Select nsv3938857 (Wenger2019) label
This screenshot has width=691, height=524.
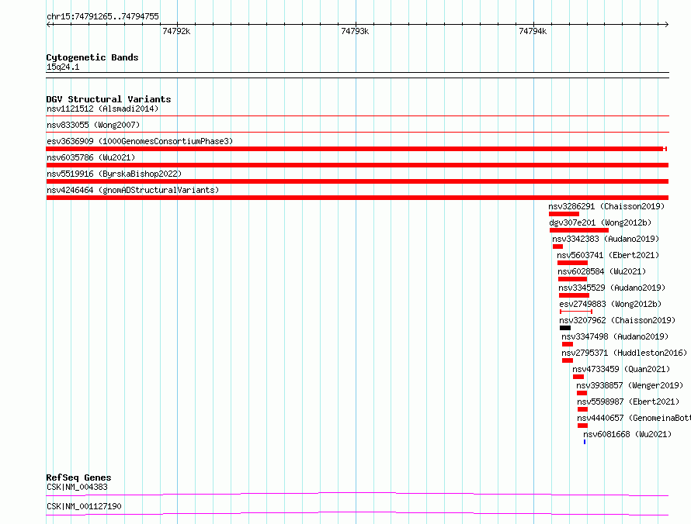pos(630,385)
